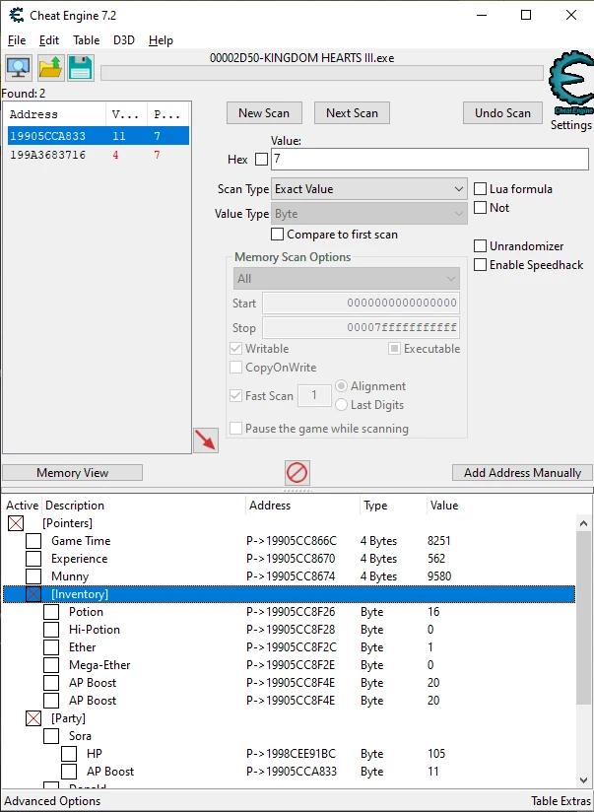Select Ether row value 1
Screen dimensions: 594x812
coord(430,647)
